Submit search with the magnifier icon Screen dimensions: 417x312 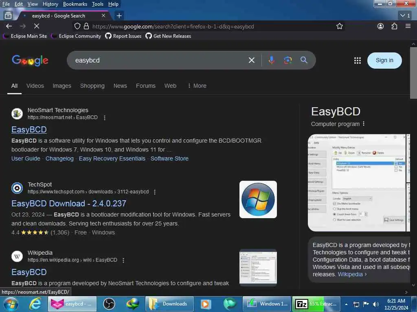click(x=304, y=60)
